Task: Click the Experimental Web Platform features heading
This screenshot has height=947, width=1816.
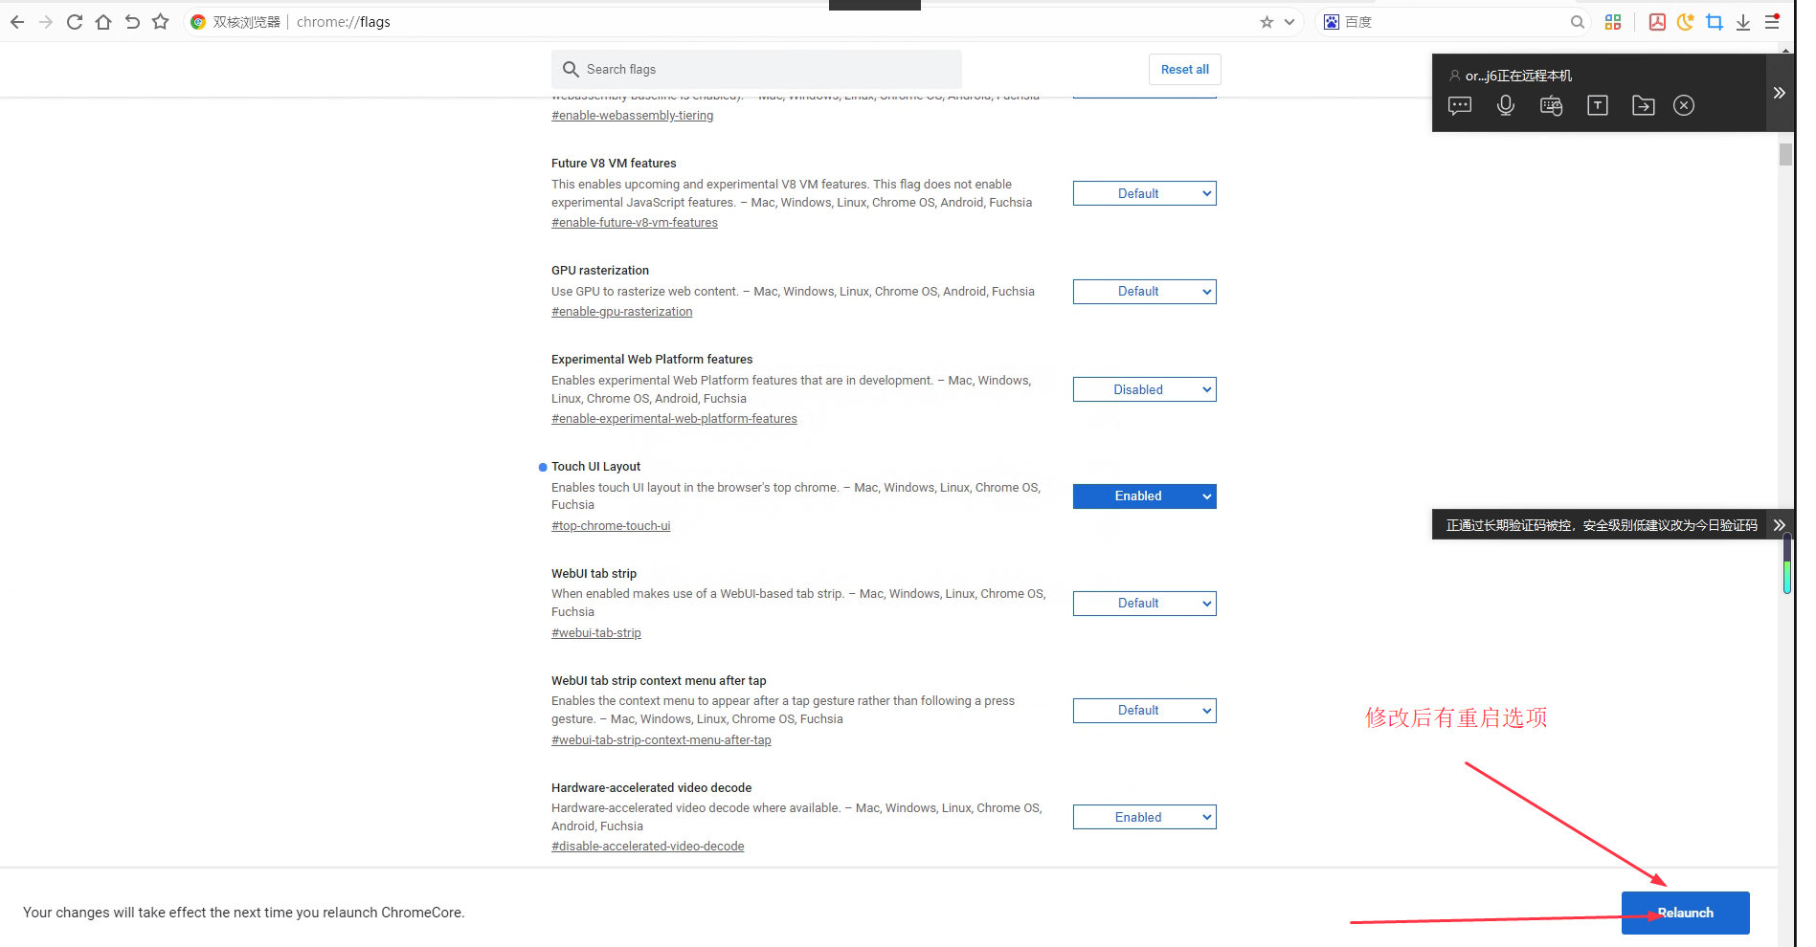Action: click(652, 360)
